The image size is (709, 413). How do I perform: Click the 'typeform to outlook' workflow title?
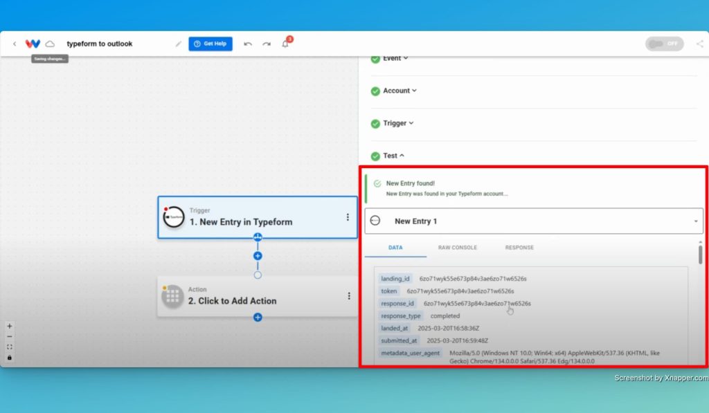pyautogui.click(x=100, y=44)
